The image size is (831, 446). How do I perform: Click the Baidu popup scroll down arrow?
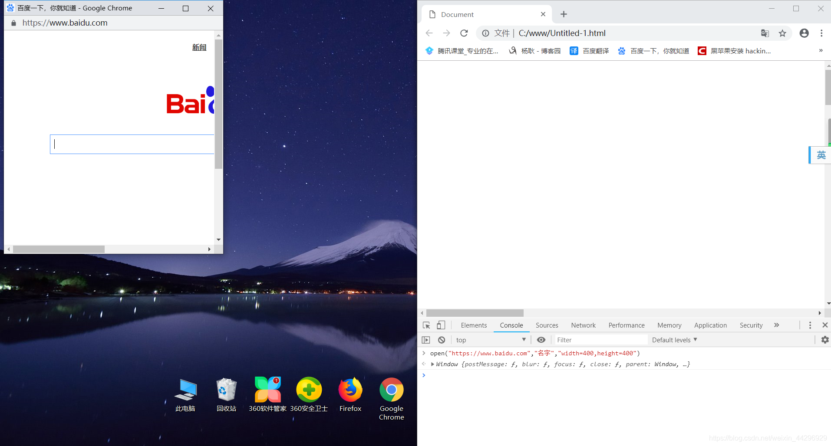click(x=218, y=239)
